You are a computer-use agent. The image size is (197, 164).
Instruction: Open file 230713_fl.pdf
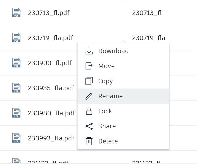(49, 13)
